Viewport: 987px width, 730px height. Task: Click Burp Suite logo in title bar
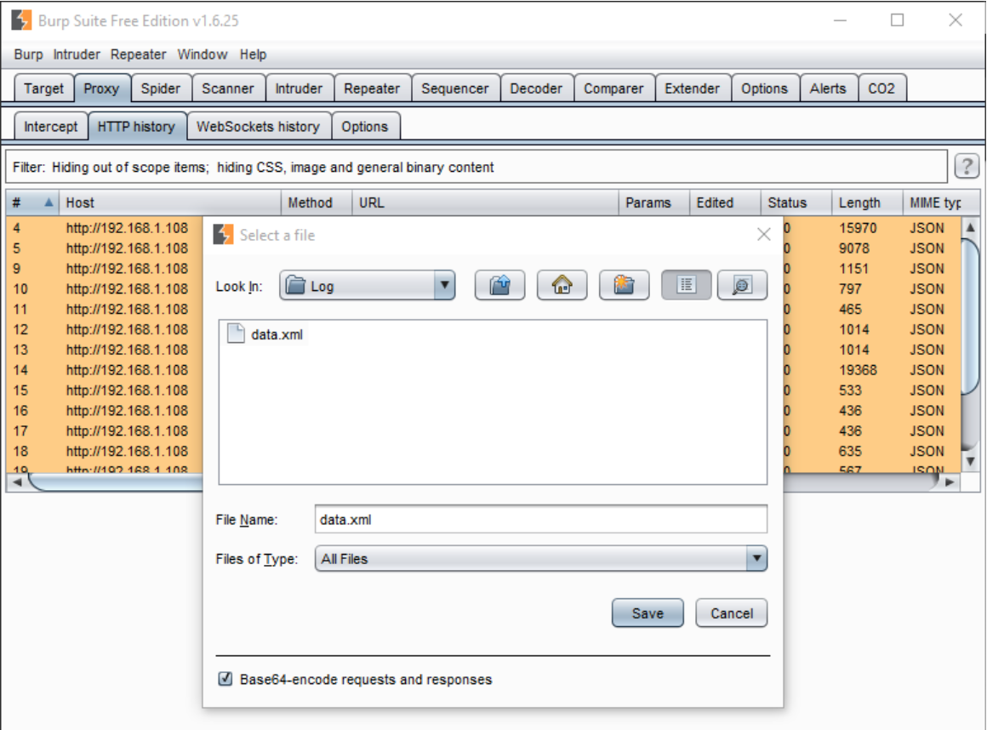tap(20, 20)
